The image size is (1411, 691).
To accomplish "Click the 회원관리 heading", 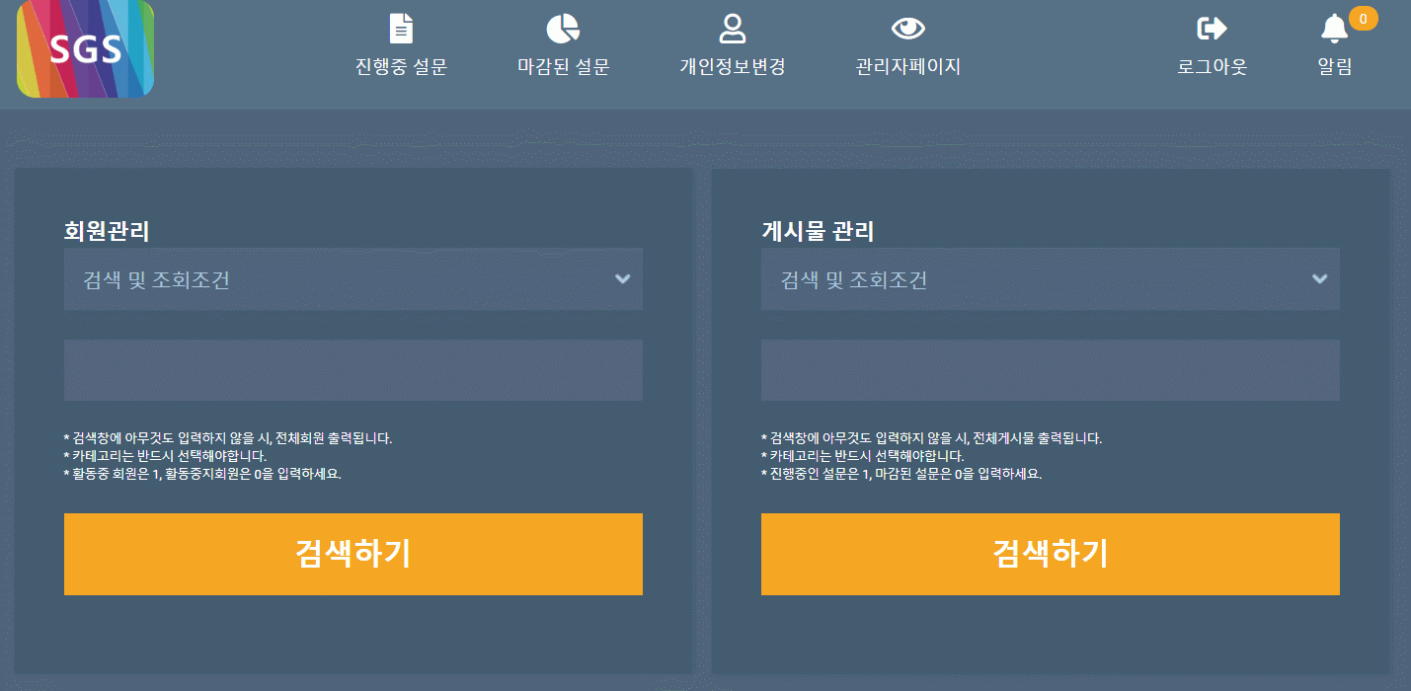I will point(107,231).
